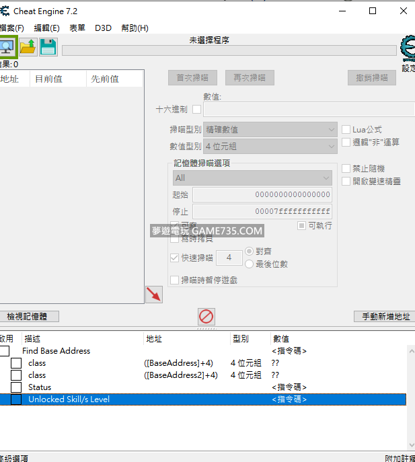Save the cheat table floppy icon
415x462 pixels.
coord(48,47)
